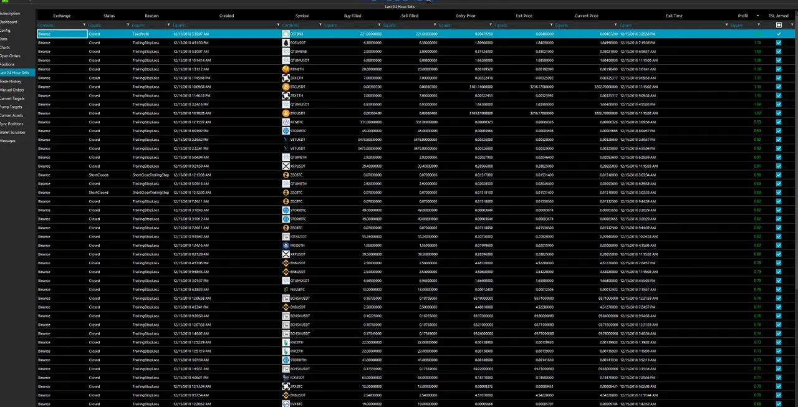Image resolution: width=798 pixels, height=407 pixels.
Task: Toggle TSL Armed checkbox for OSTBNB row
Action: click(778, 34)
